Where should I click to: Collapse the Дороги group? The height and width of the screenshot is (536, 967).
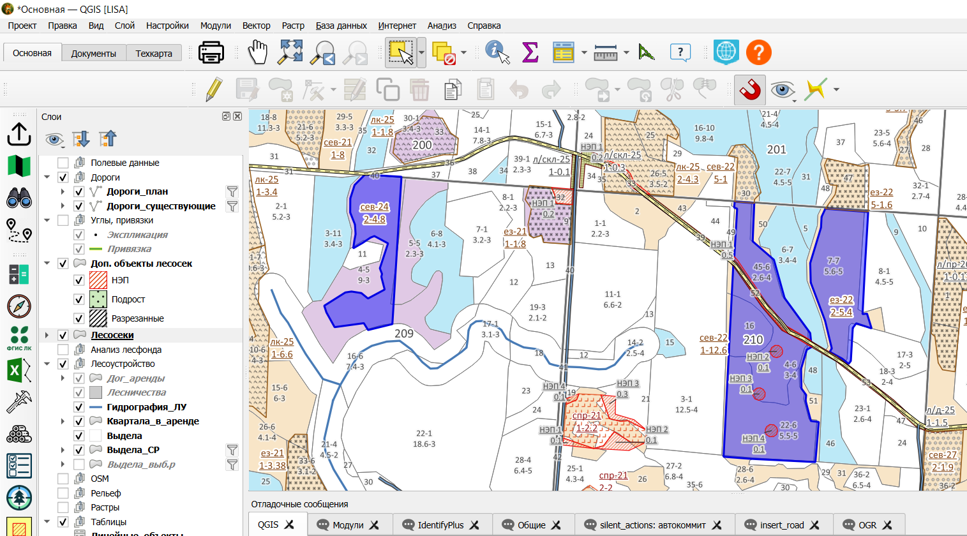click(x=47, y=177)
